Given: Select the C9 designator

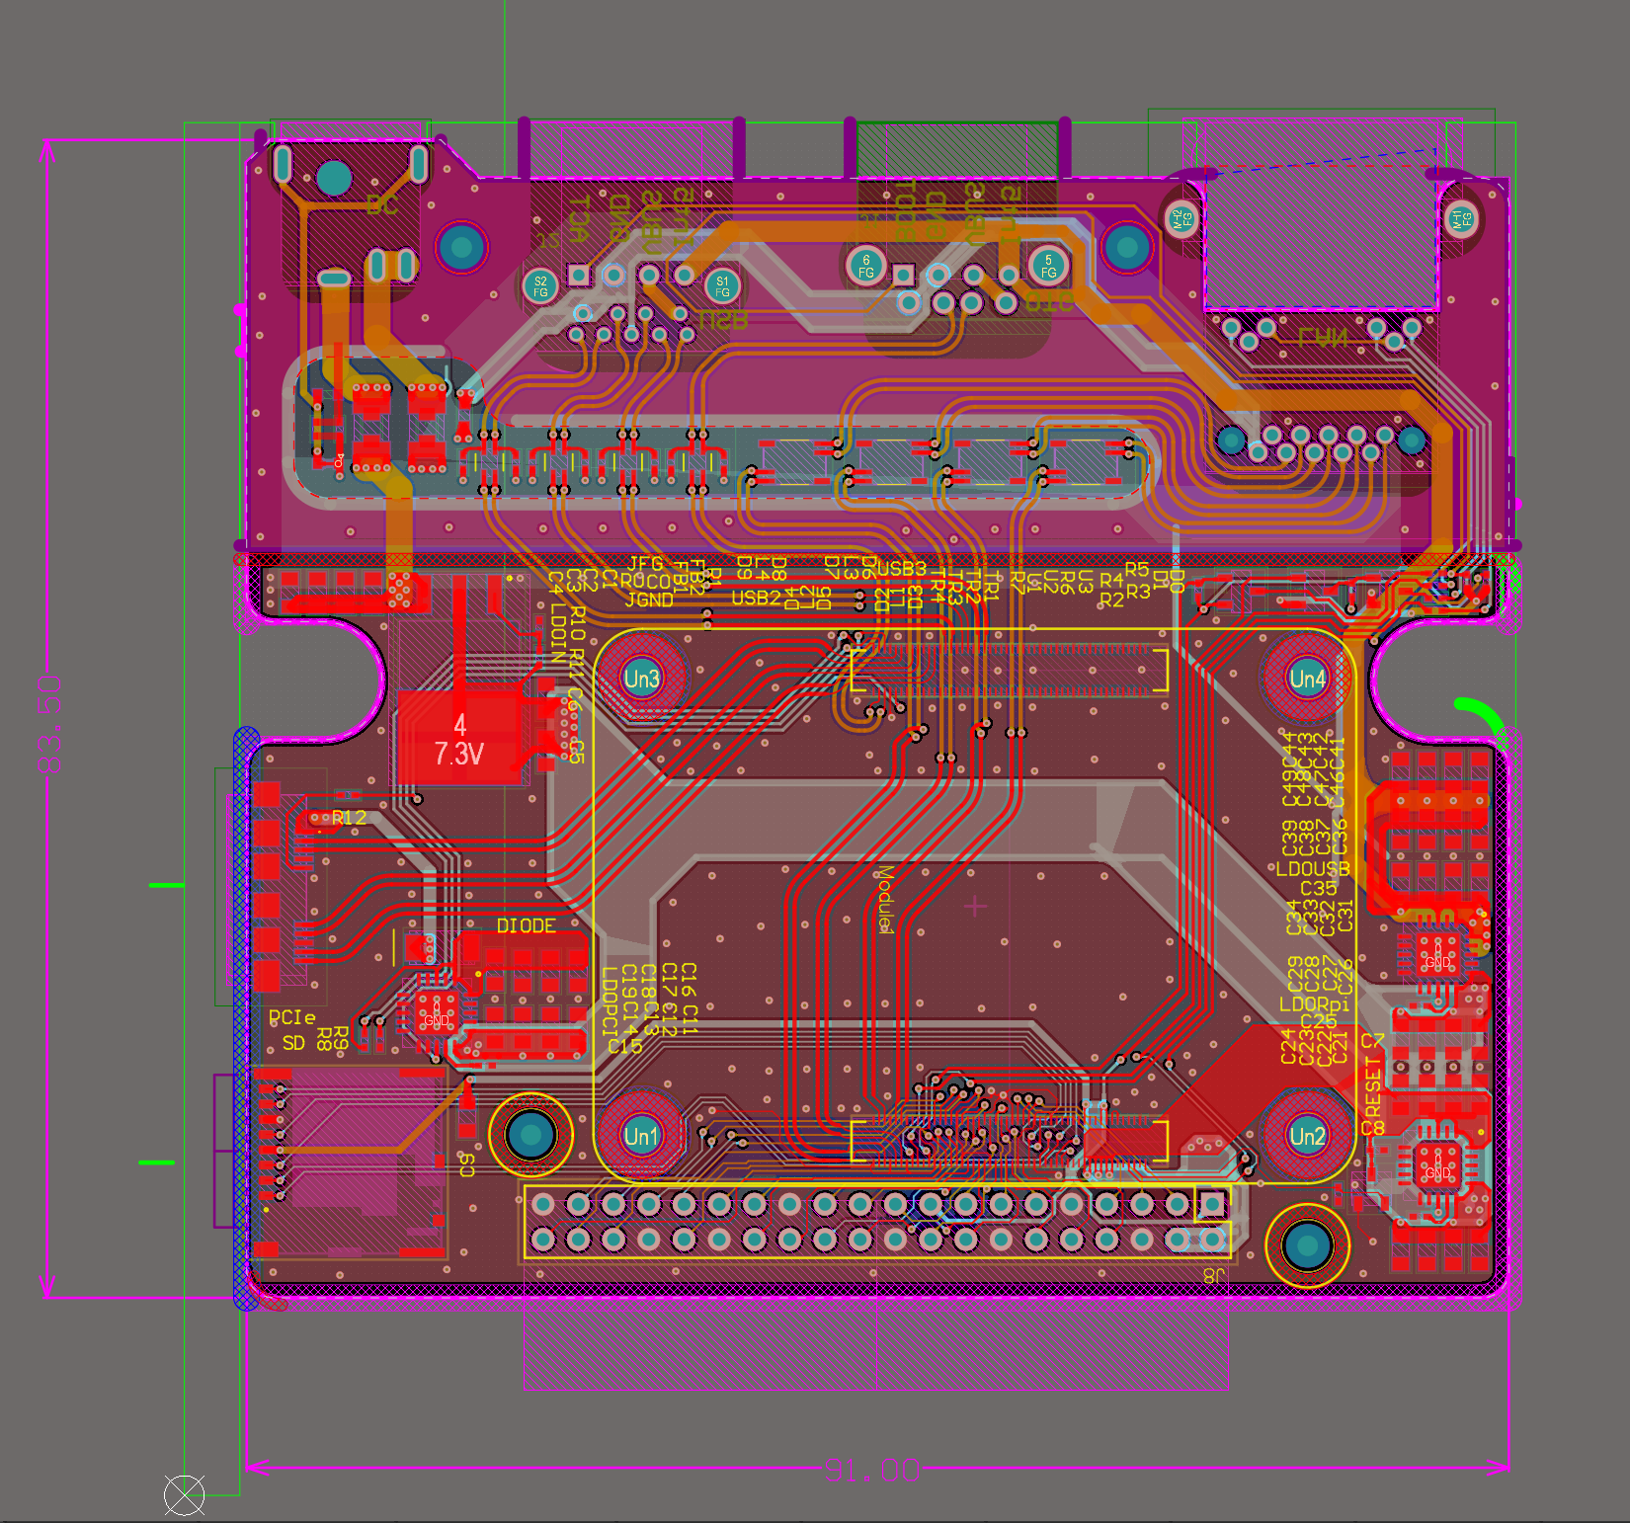Looking at the screenshot, I should [467, 1164].
